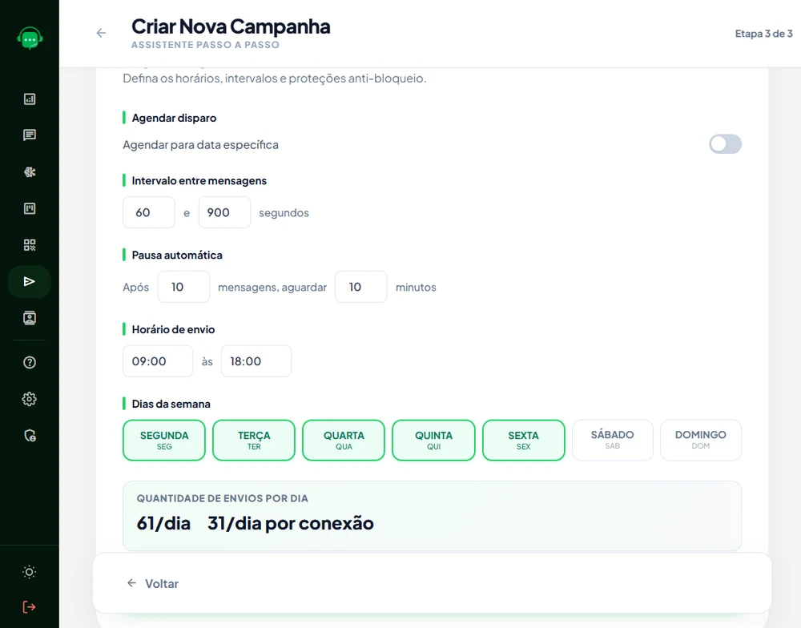The width and height of the screenshot is (801, 628).
Task: Click the Voltar button
Action: pos(152,583)
